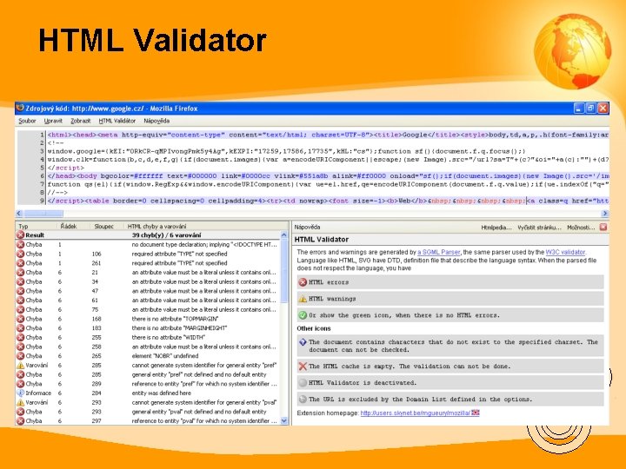
Task: Sort by the Sloupec column header
Action: point(107,226)
